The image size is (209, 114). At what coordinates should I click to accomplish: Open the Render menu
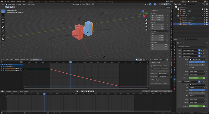click(13, 2)
